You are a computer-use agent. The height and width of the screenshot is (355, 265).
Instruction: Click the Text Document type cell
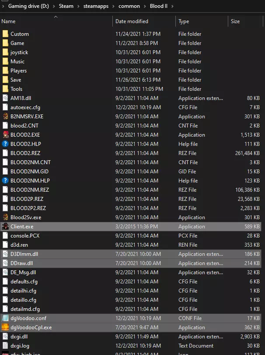point(196,346)
